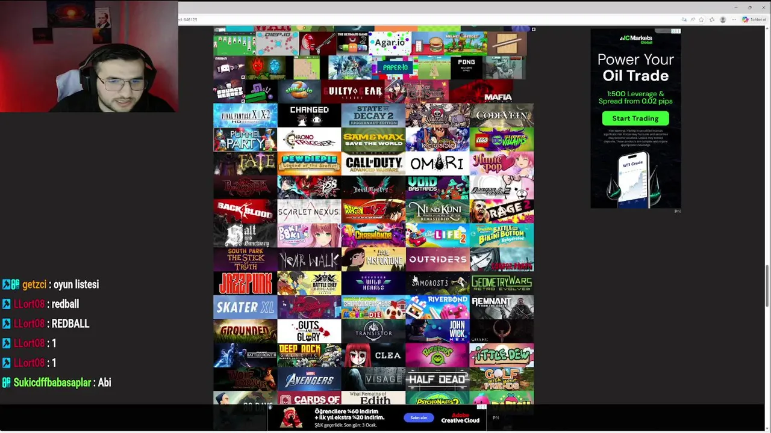Screen dimensions: 771x433
Task: Open the Chrono Trigger thumbnail
Action: pyautogui.click(x=309, y=139)
